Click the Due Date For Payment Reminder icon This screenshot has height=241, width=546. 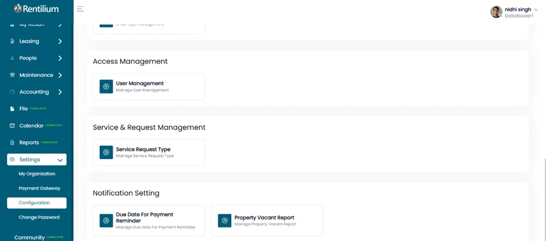[x=106, y=221]
